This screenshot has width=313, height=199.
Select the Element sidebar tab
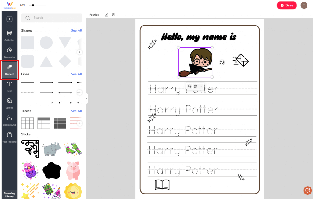point(9,70)
